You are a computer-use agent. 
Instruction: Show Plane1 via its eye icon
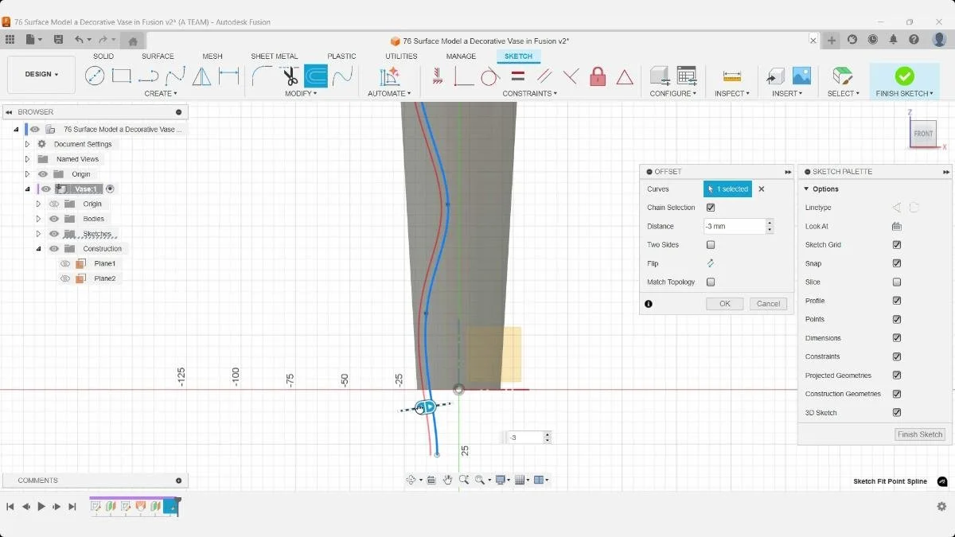pyautogui.click(x=65, y=263)
